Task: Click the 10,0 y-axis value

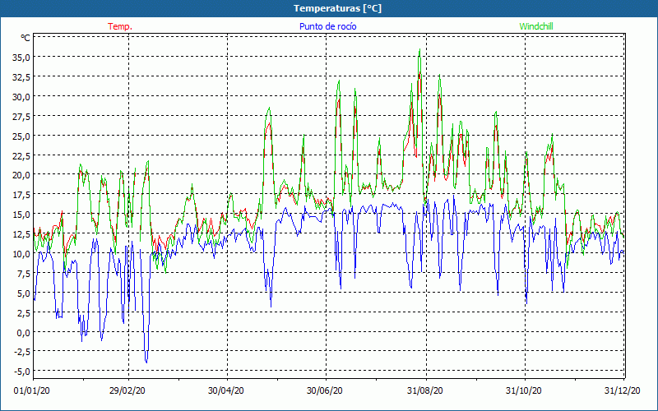Action: point(21,254)
